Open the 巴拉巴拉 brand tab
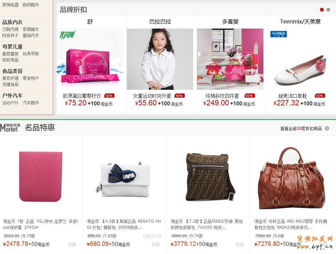This screenshot has height=254, width=336. pos(160,22)
